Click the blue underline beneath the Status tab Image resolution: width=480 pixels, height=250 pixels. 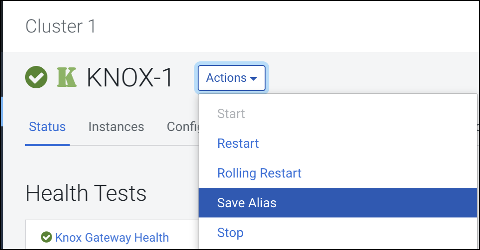point(47,145)
